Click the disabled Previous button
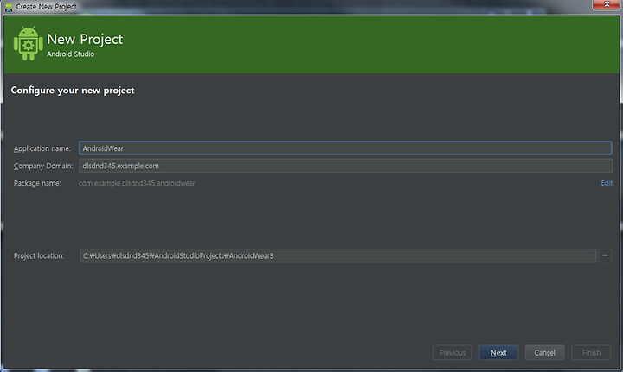Screen dimensions: 623x372 453,353
